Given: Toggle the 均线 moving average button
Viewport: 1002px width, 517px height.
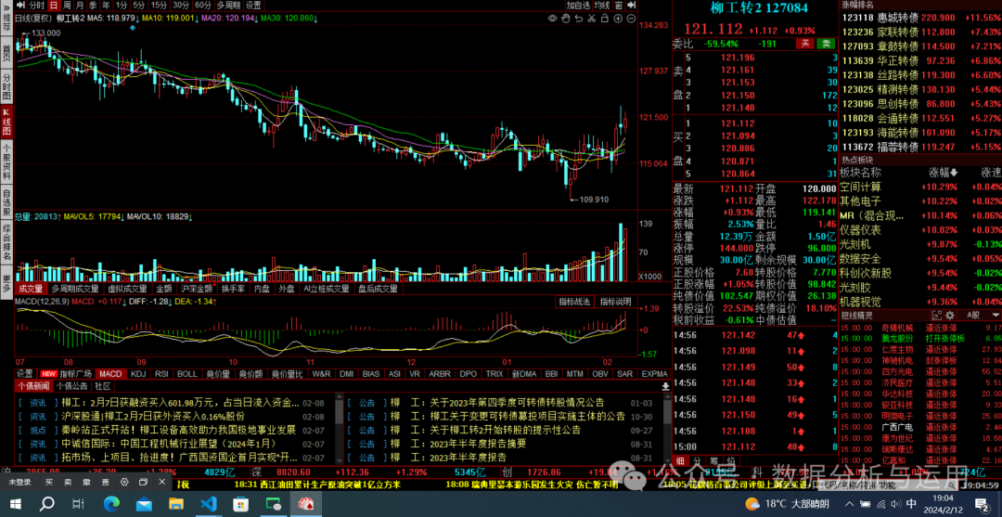Looking at the screenshot, I should pyautogui.click(x=602, y=6).
